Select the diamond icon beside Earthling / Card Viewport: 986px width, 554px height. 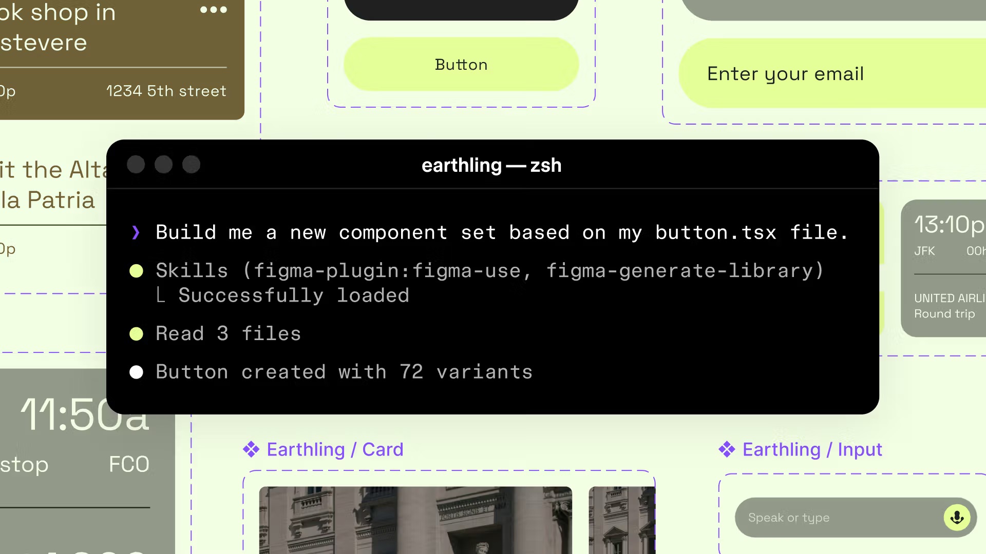(x=251, y=449)
